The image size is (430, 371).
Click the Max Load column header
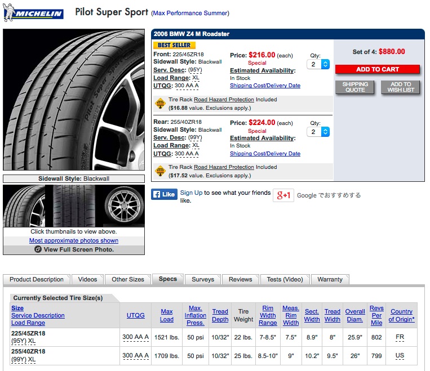(167, 315)
